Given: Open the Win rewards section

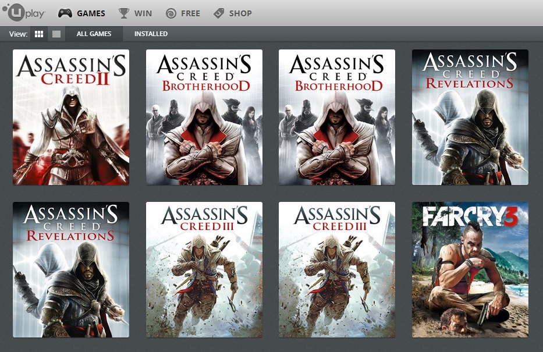Looking at the screenshot, I should click(135, 13).
